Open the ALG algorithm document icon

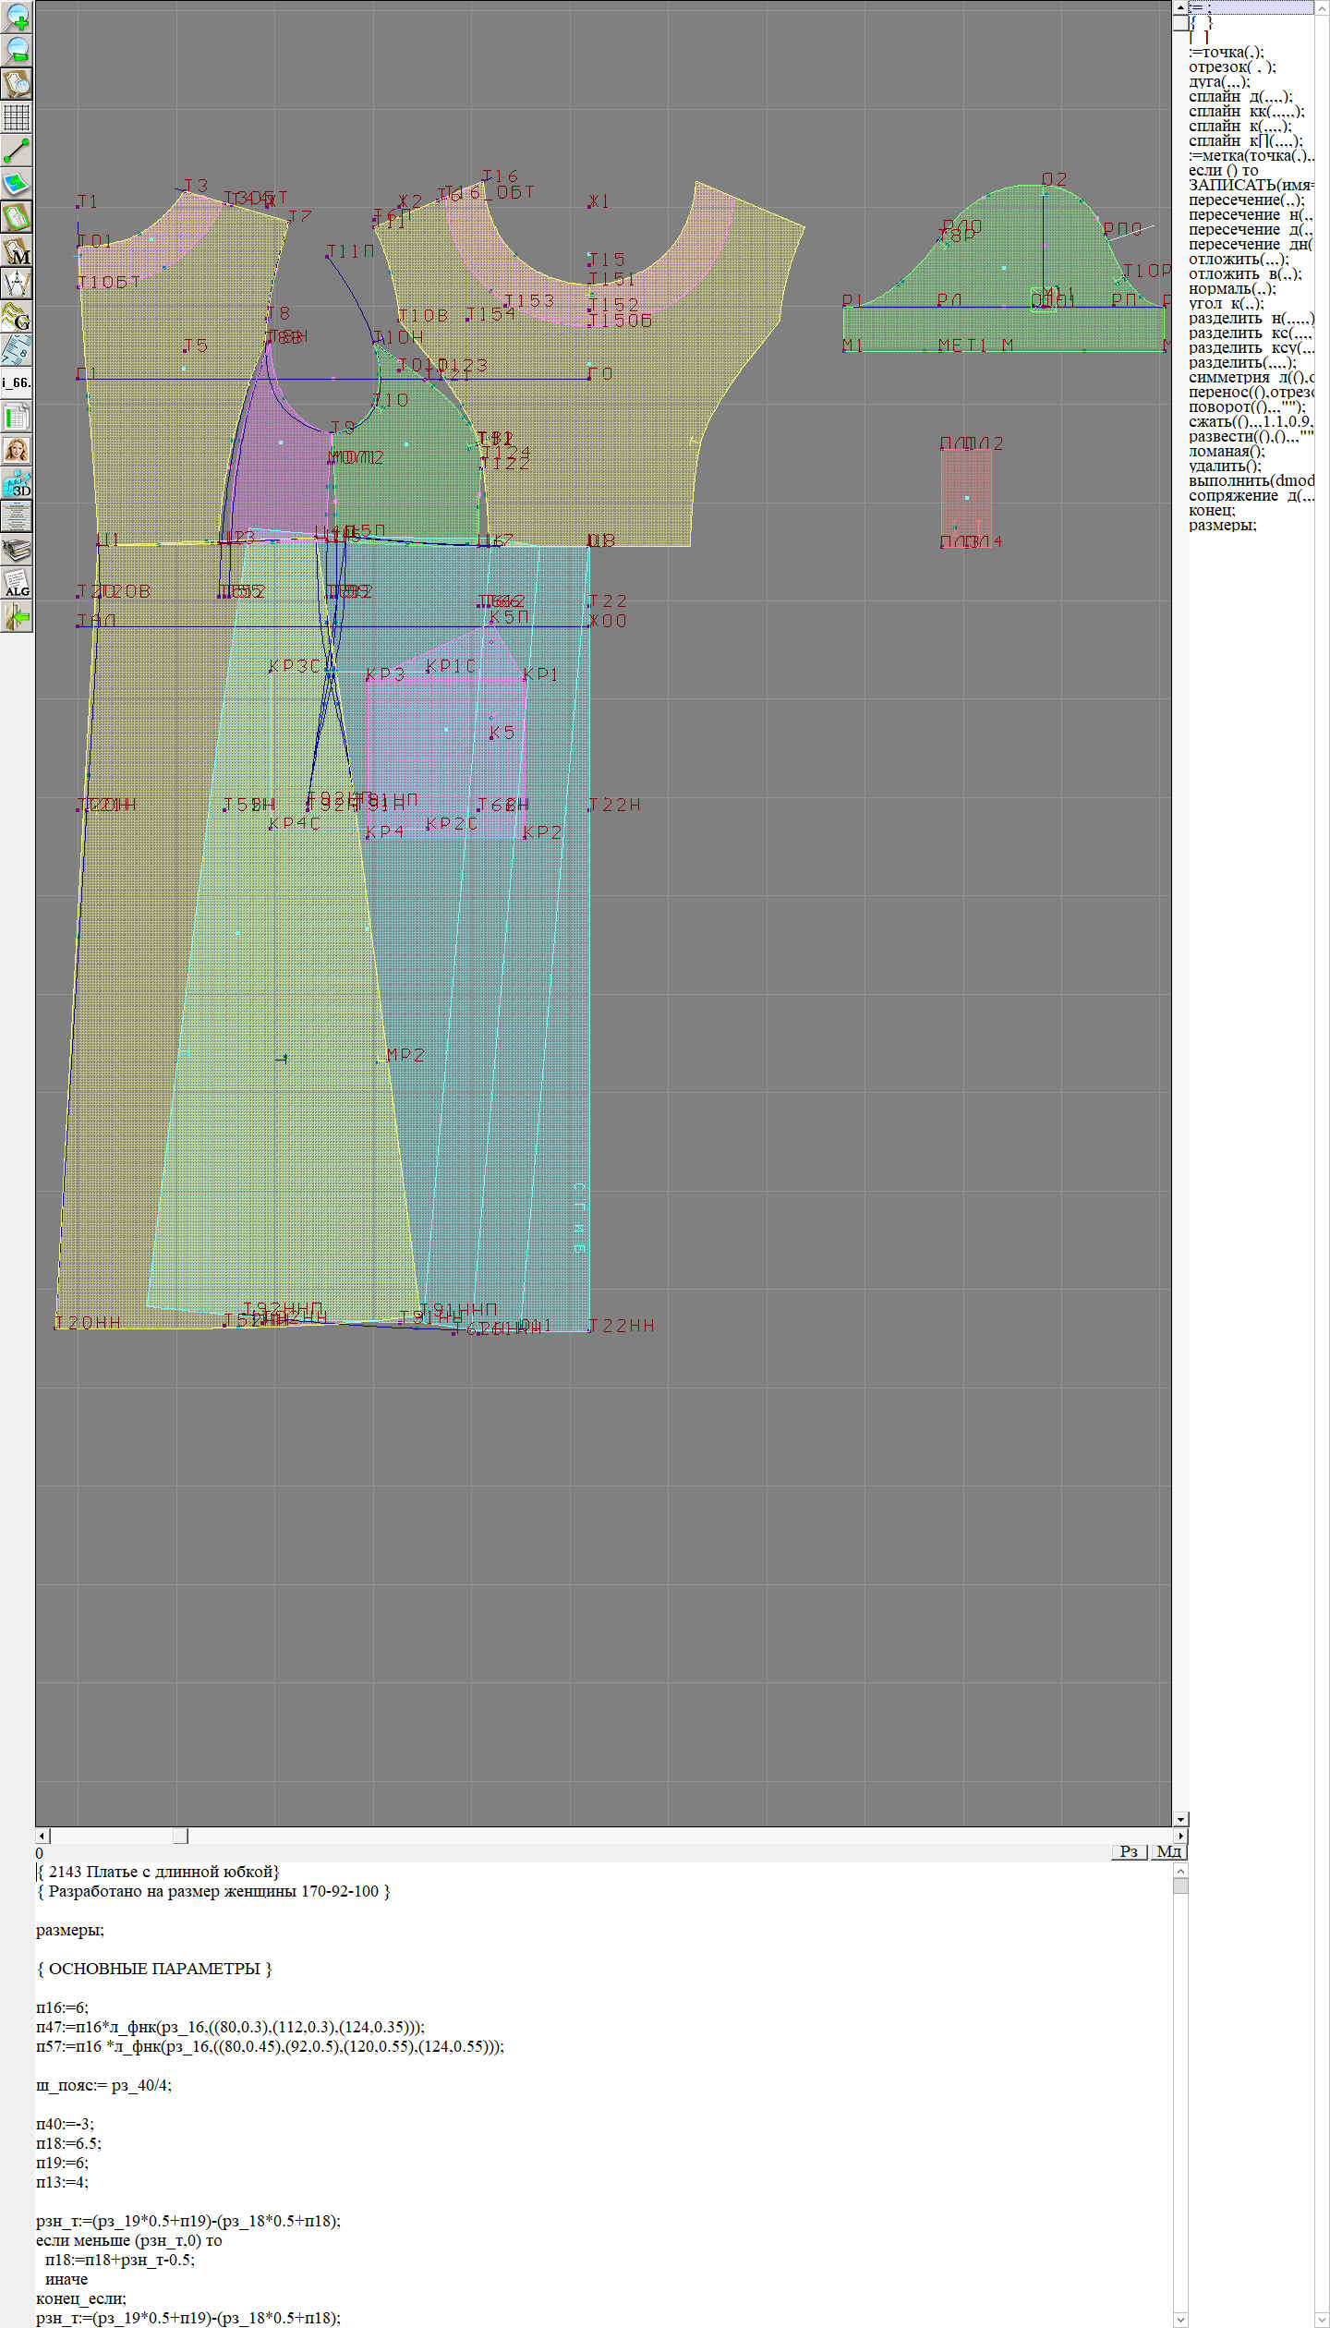pyautogui.click(x=17, y=583)
